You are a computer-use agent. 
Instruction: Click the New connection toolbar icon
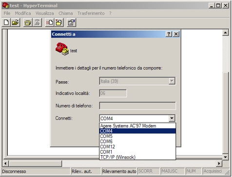[x=6, y=22]
